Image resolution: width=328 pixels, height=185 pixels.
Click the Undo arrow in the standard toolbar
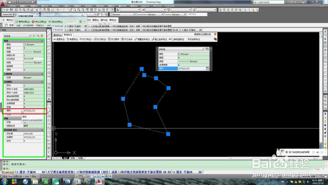pos(58,10)
